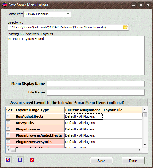Tick the PluginBrowser Set checkbox
The height and width of the screenshot is (168, 153).
(x=8, y=129)
